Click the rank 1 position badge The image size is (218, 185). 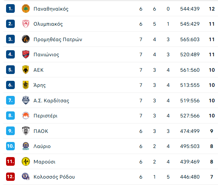point(11,9)
